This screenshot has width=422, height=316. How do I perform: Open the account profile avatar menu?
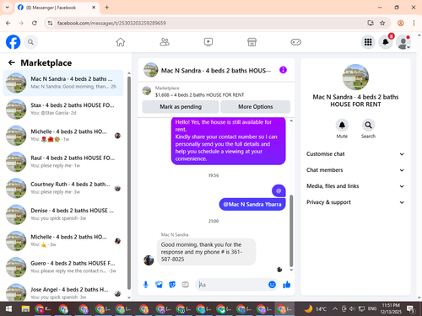403,42
